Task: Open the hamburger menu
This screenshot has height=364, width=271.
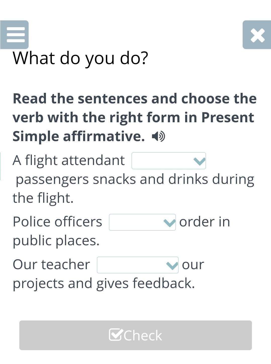Action: coord(15,35)
